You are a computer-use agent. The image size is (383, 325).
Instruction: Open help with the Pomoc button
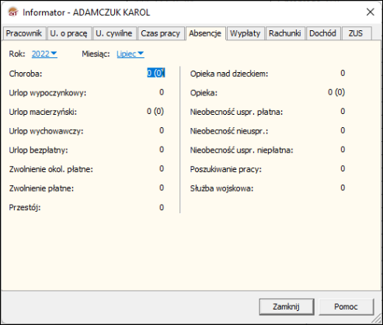tap(346, 307)
